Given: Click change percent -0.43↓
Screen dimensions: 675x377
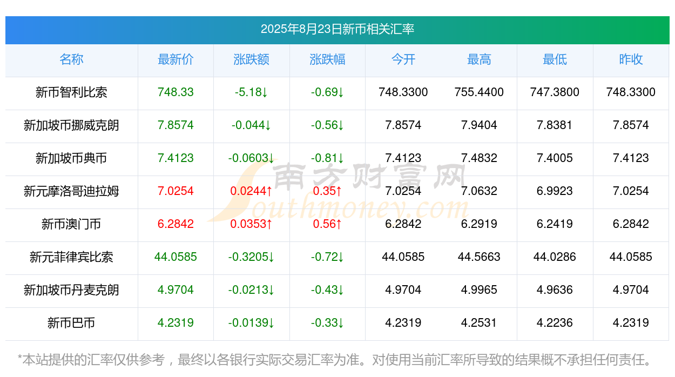Looking at the screenshot, I should pos(327,290).
